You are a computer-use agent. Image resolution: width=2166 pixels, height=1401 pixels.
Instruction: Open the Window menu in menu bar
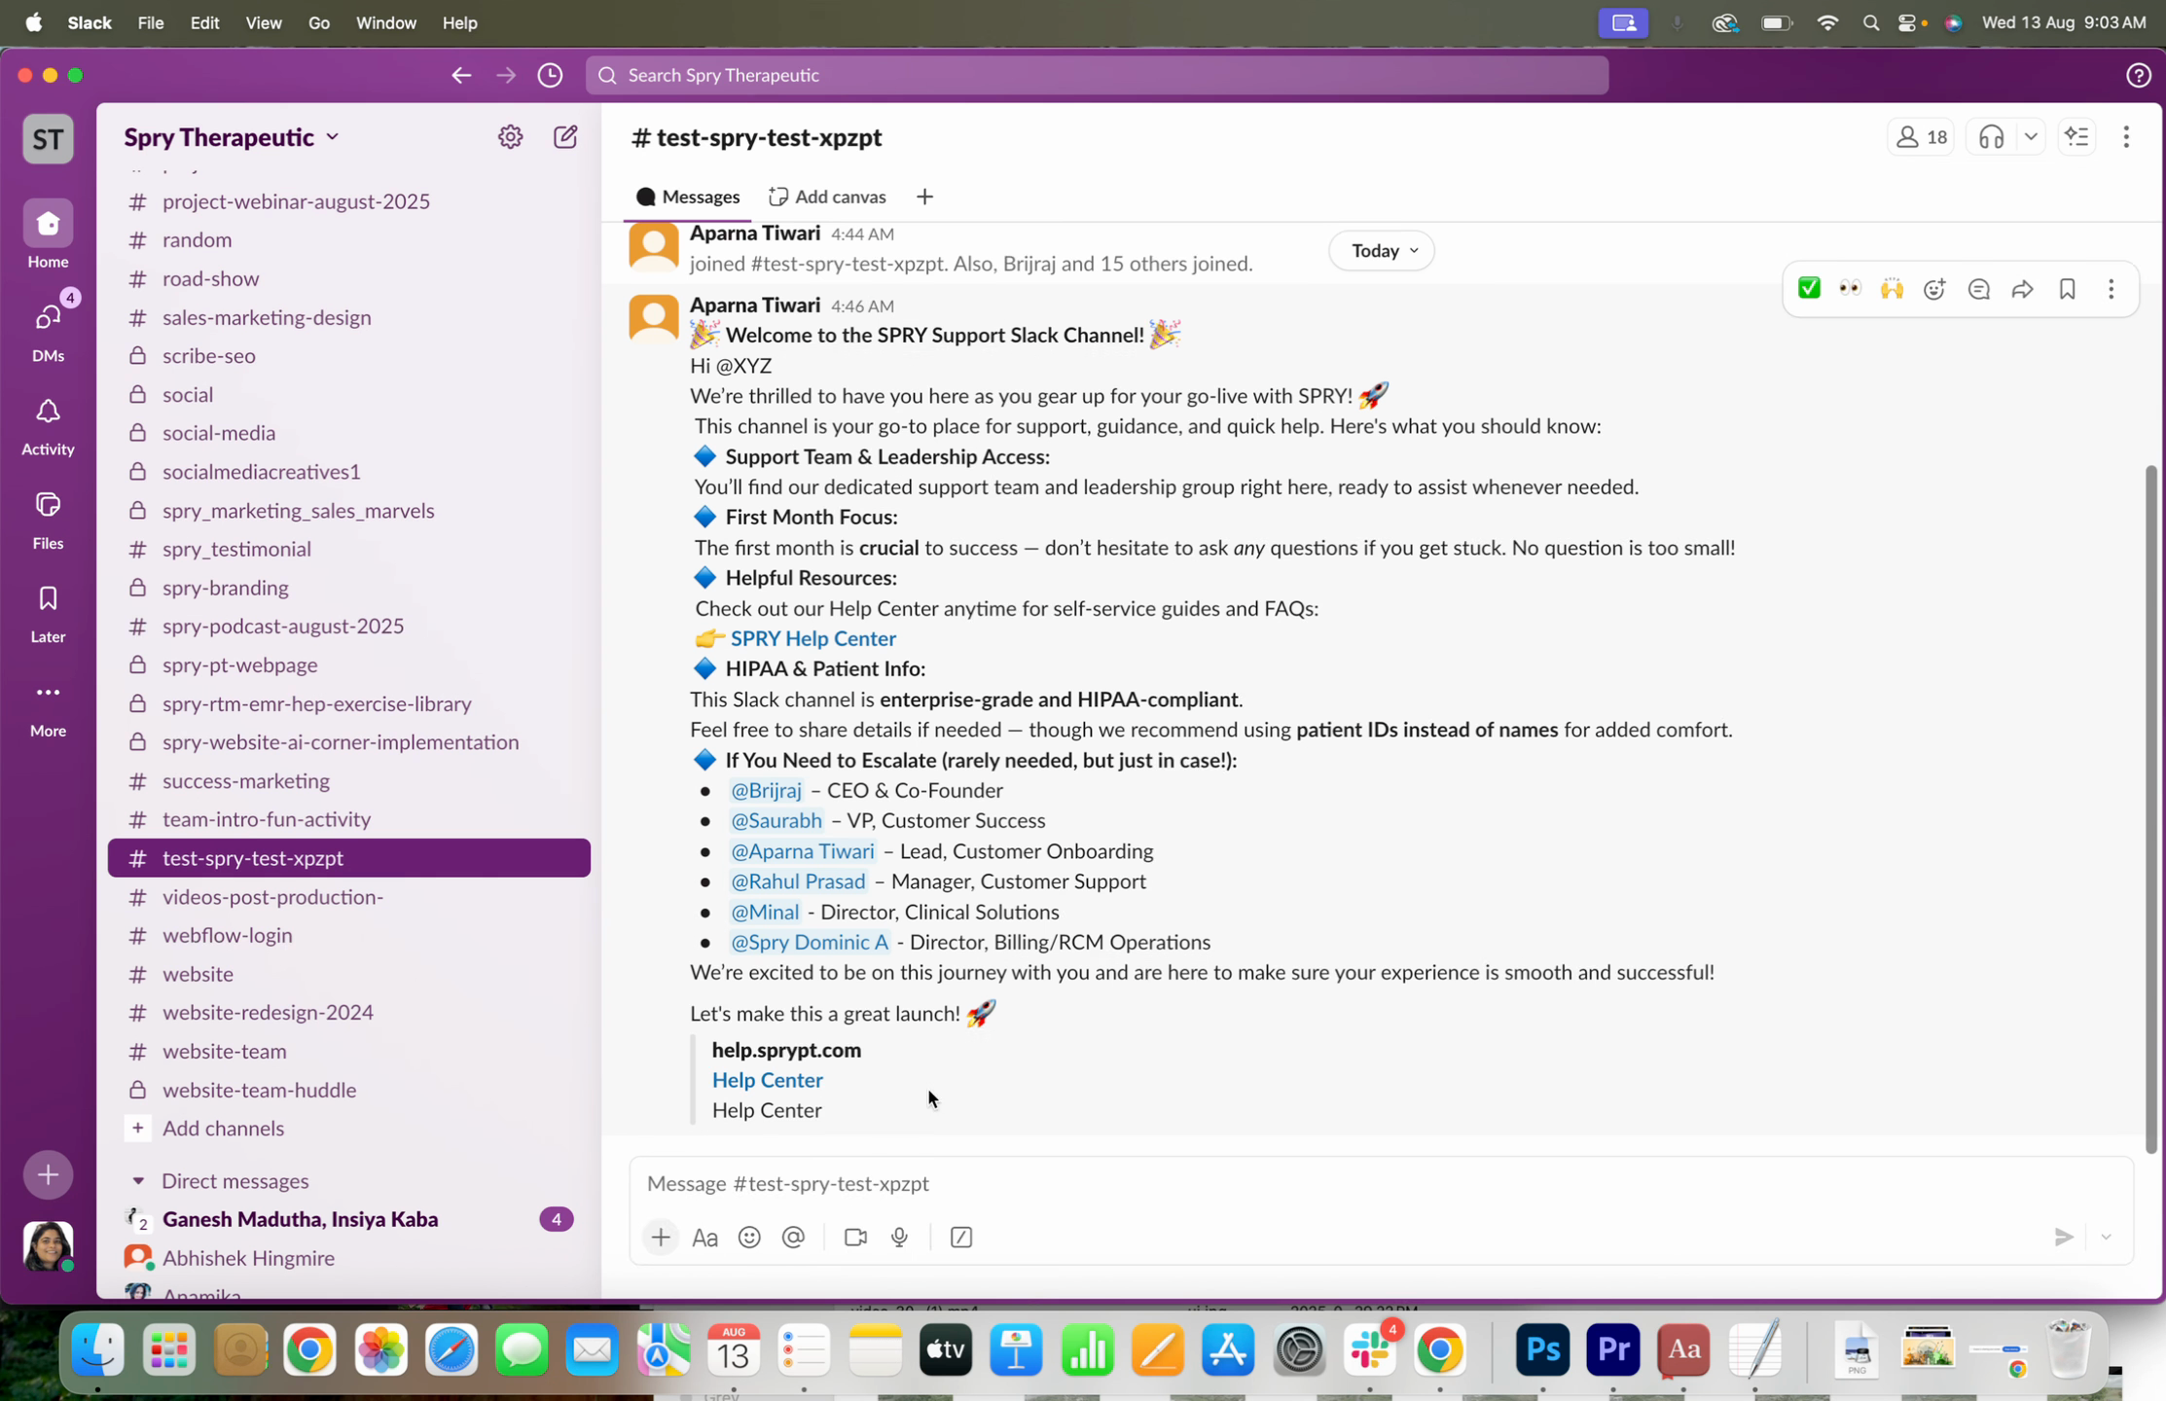[x=385, y=22]
